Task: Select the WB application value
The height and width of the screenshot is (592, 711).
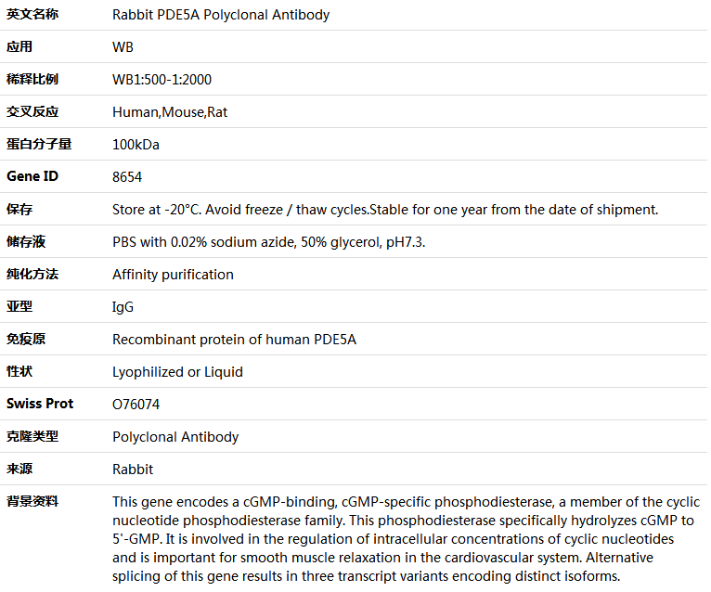Action: [123, 47]
